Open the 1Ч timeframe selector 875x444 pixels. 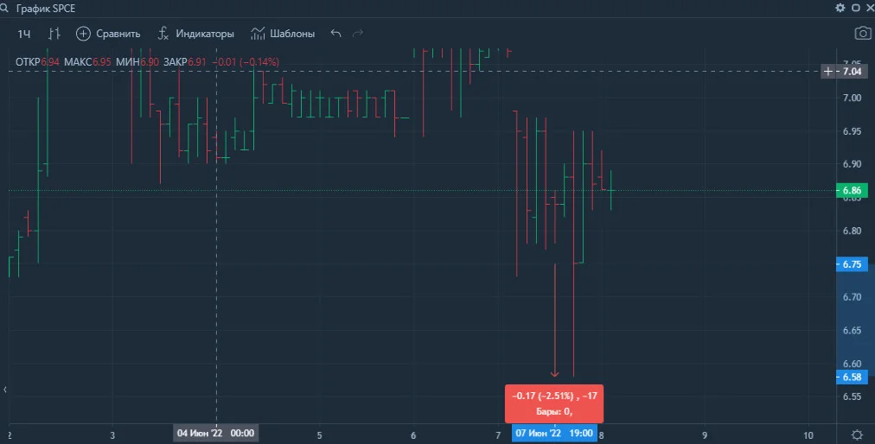pyautogui.click(x=24, y=34)
